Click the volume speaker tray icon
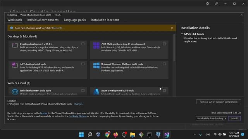 [220, 134]
